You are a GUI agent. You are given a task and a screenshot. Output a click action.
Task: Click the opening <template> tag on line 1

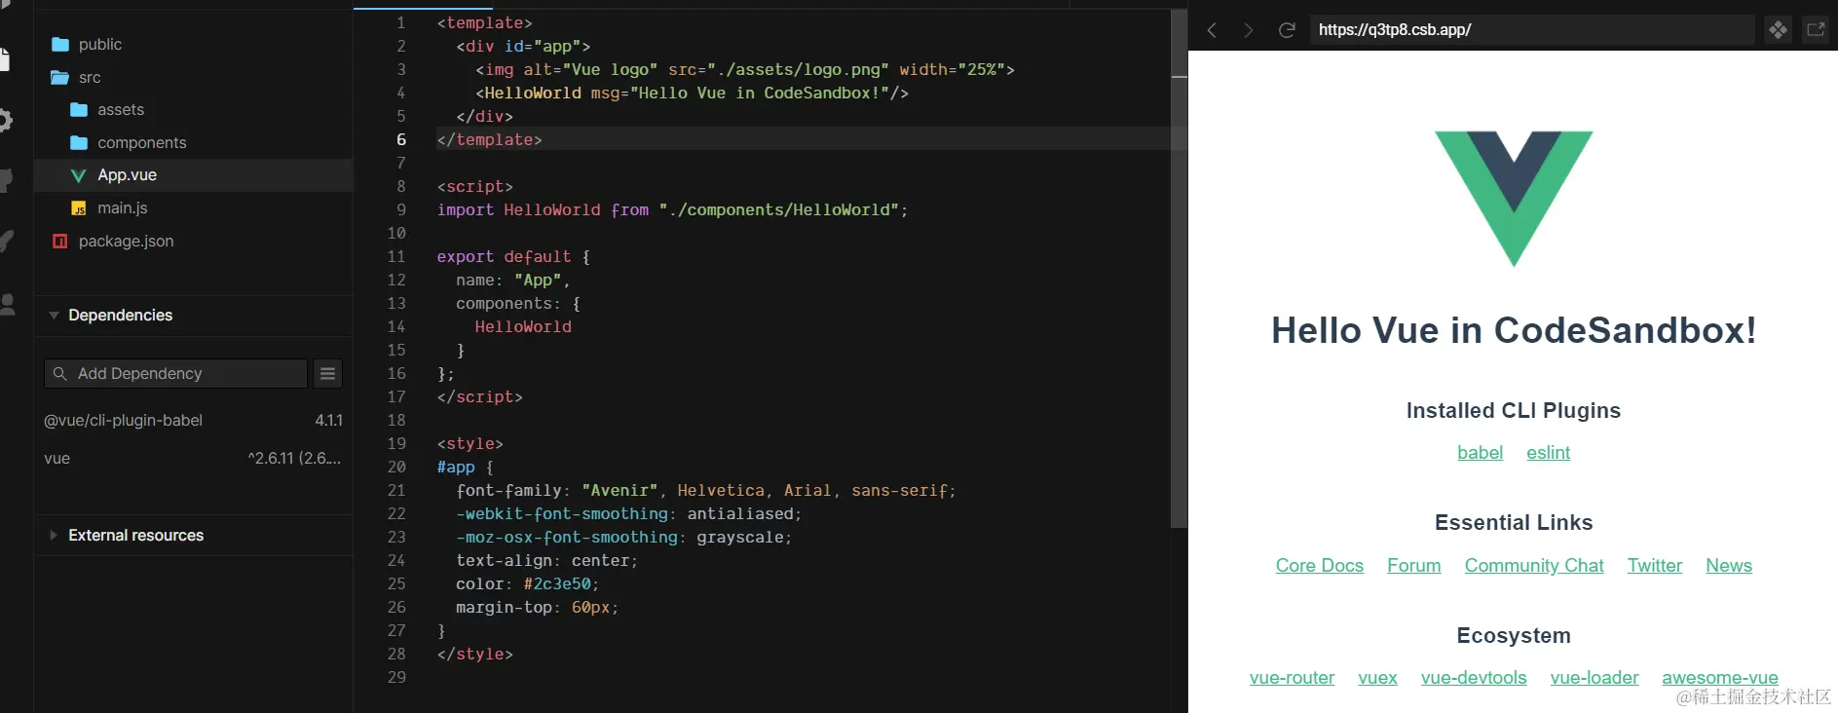click(485, 23)
